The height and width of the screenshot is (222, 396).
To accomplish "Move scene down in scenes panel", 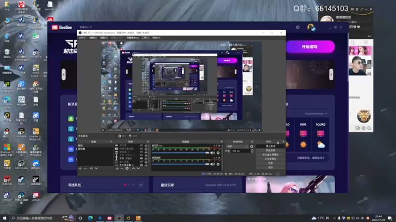I will (96, 168).
